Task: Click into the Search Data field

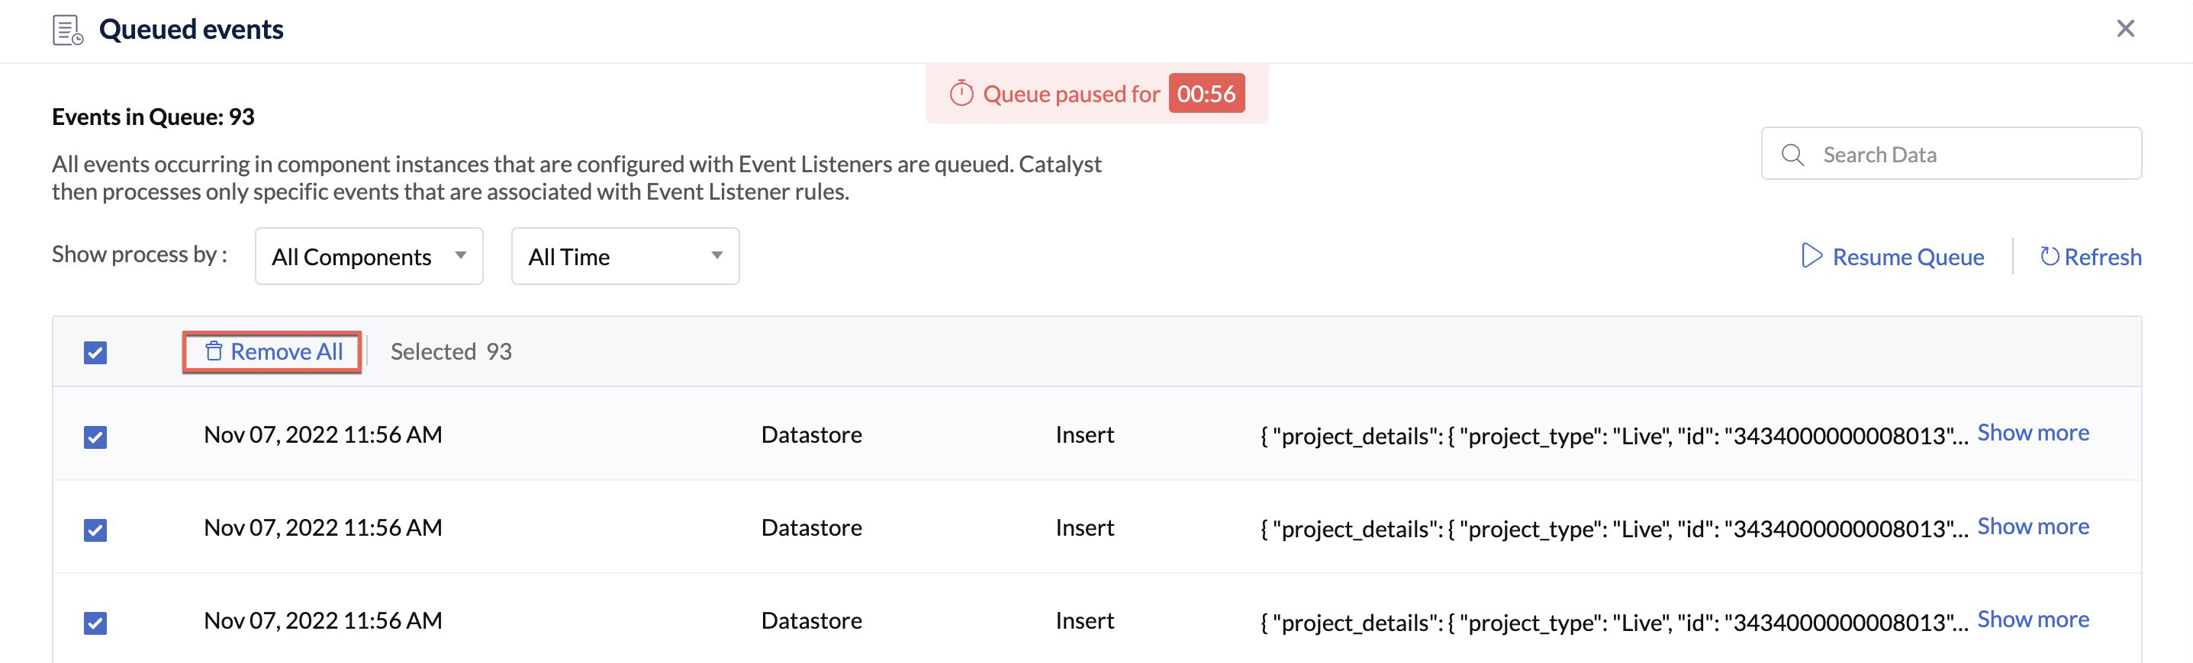Action: [1966, 155]
